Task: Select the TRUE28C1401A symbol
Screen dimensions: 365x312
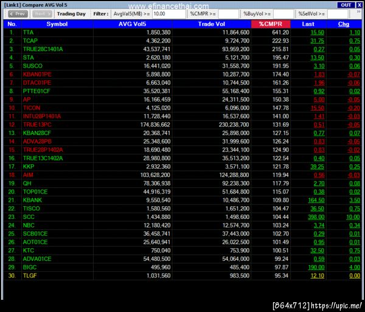Action: coord(43,49)
